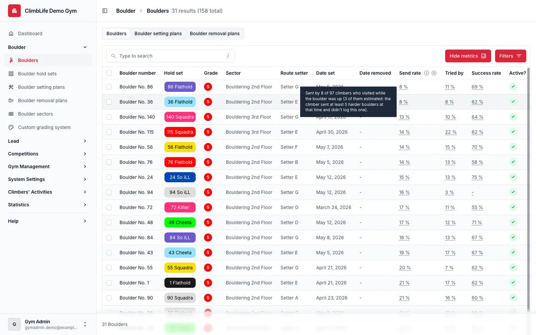Screen dimensions: 536x335
Task: Click the ClimbLife gym logo icon
Action: (14, 11)
